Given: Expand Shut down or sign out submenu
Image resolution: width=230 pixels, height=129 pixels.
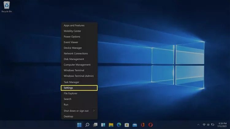Looking at the screenshot, I should click(x=79, y=111).
